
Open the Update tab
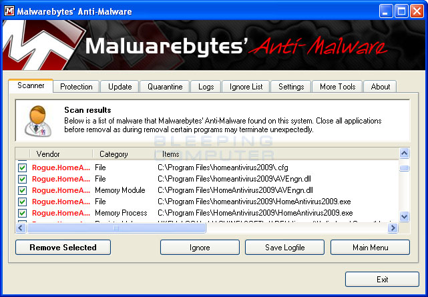tap(120, 87)
